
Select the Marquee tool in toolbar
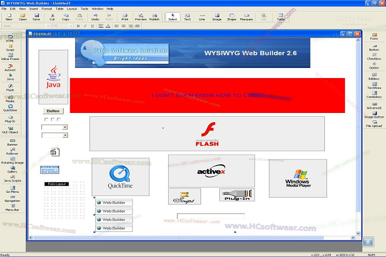[x=246, y=17]
